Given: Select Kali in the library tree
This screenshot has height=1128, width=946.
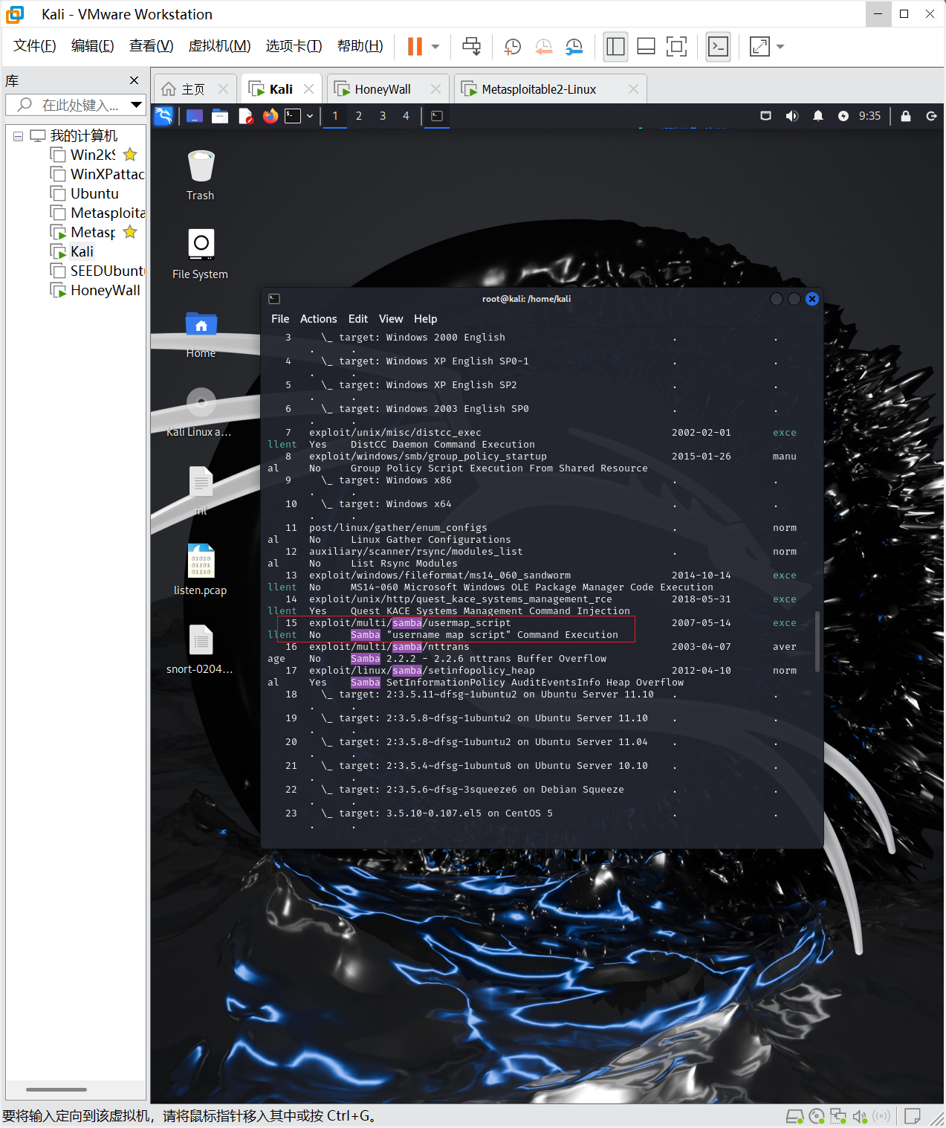Looking at the screenshot, I should pos(72,251).
